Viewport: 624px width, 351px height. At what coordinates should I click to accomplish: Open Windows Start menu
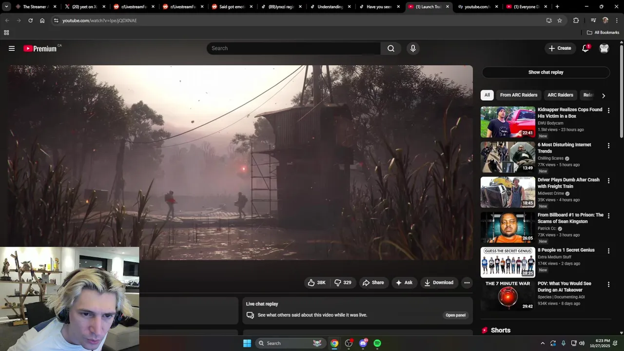click(x=247, y=343)
